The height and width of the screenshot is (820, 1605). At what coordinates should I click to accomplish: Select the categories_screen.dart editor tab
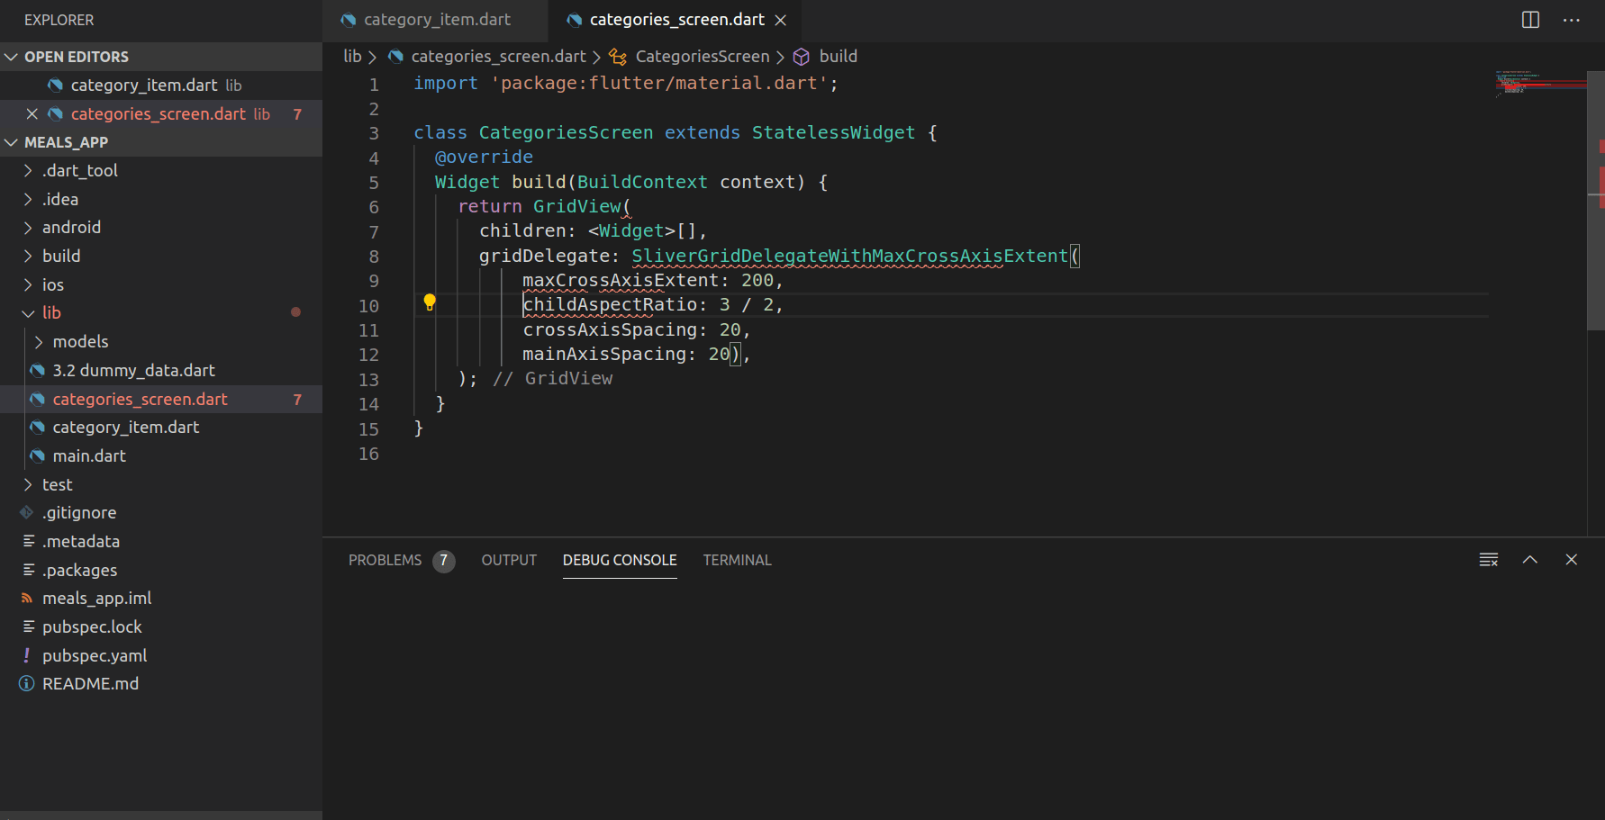tap(675, 20)
